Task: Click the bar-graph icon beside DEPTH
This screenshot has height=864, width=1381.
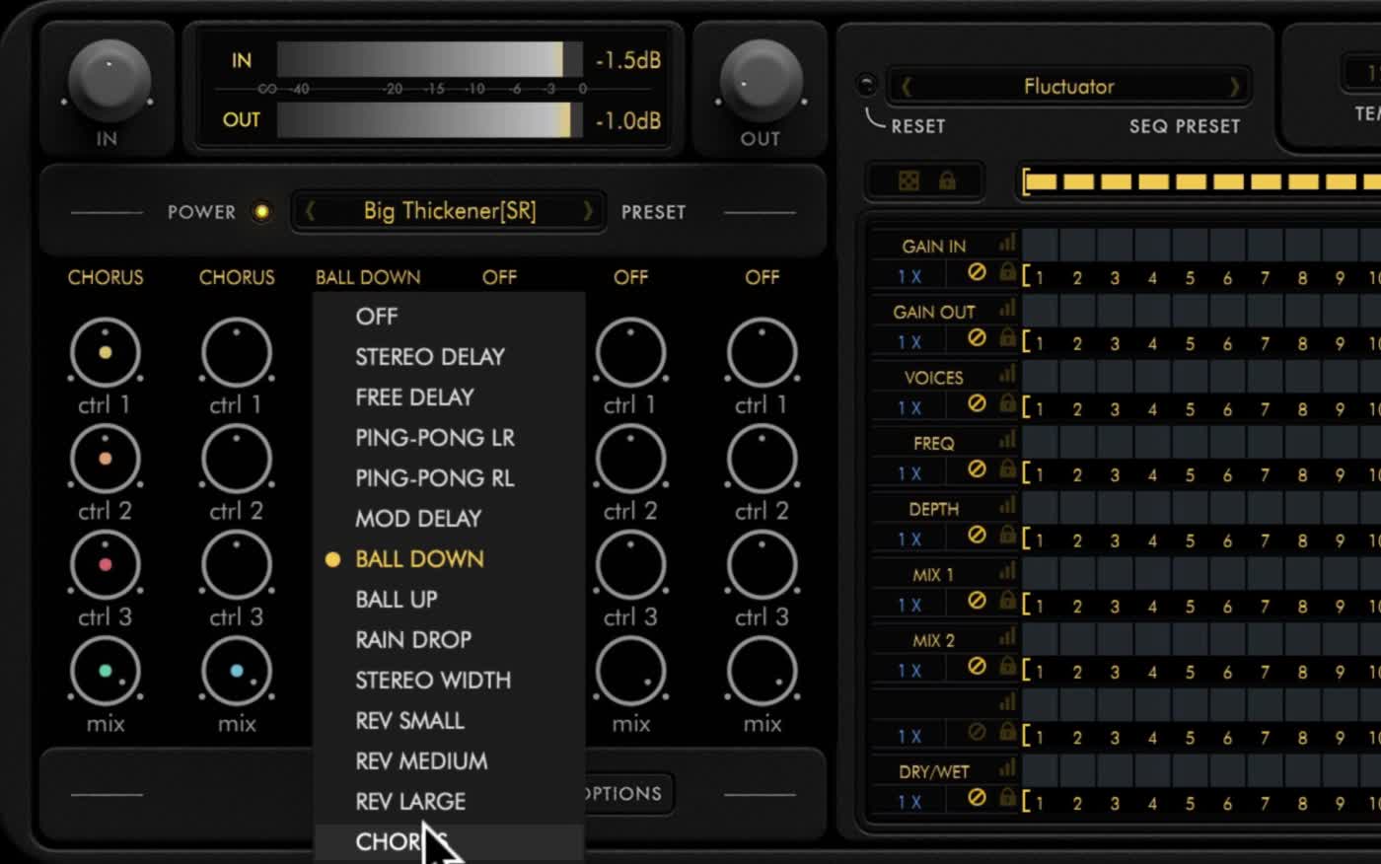Action: point(1006,505)
